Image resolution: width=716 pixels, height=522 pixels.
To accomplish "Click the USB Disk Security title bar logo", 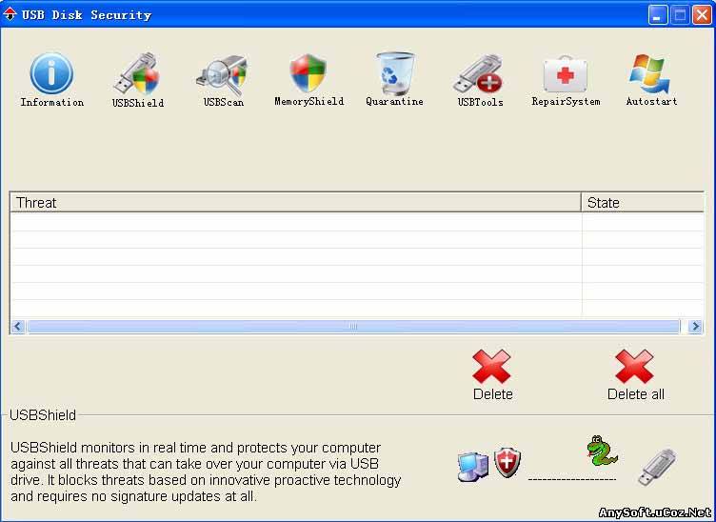I will click(x=10, y=14).
